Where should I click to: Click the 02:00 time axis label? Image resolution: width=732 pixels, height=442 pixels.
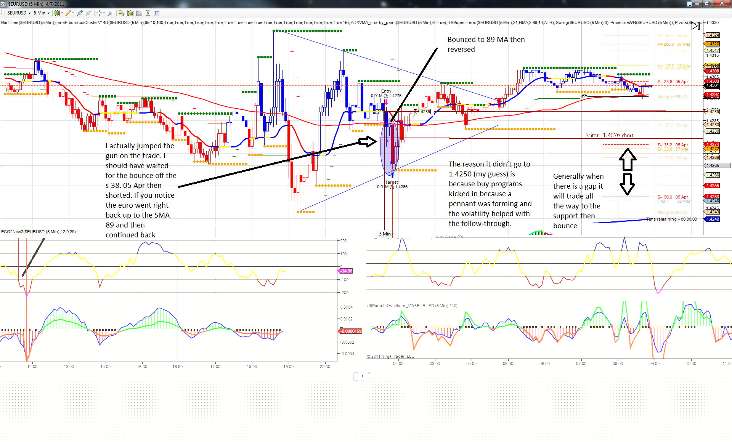398,364
